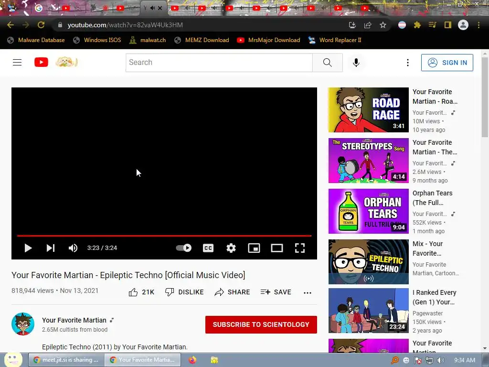Click the lock icon beside youtube.com

60,25
